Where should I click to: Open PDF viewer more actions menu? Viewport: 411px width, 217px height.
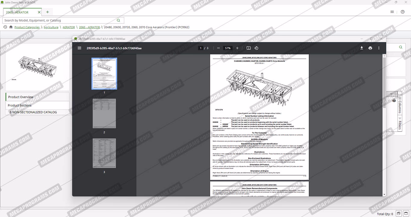click(x=379, y=48)
